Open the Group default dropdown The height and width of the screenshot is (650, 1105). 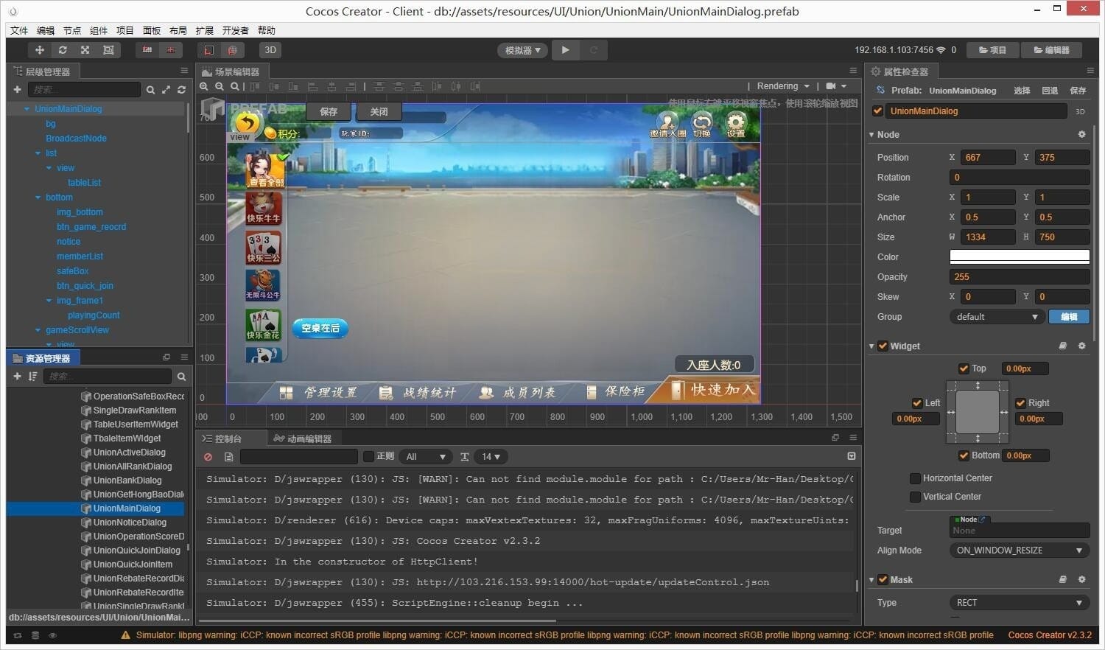click(x=997, y=317)
